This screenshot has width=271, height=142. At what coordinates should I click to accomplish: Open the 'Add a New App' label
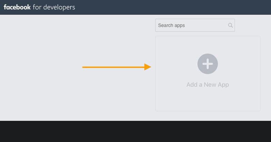(x=208, y=85)
